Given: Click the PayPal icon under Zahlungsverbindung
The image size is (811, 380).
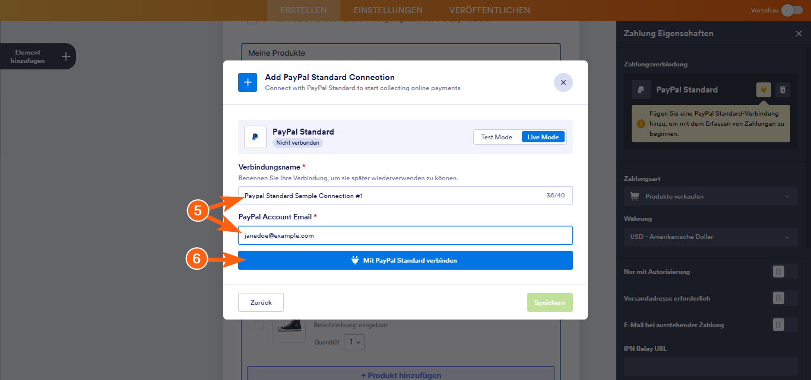Looking at the screenshot, I should (x=641, y=90).
